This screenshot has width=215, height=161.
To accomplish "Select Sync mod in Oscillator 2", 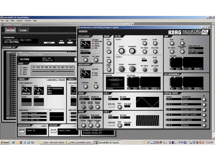I will pos(93,75).
